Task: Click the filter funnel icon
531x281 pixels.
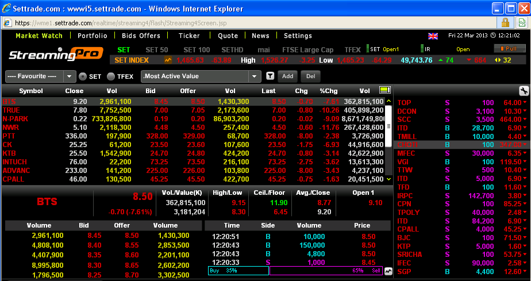Action: (270, 76)
